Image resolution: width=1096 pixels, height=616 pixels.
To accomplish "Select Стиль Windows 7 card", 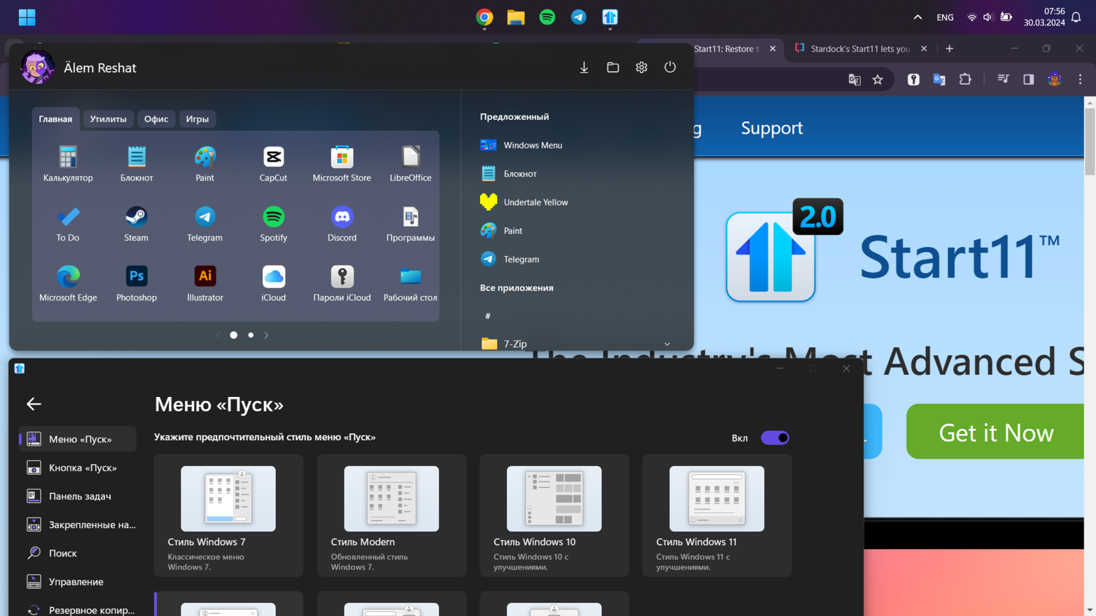I will (228, 516).
